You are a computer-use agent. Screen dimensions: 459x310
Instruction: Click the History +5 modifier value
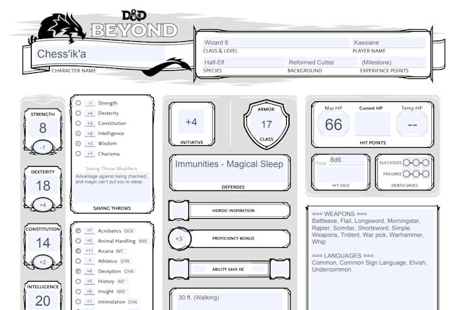89,281
